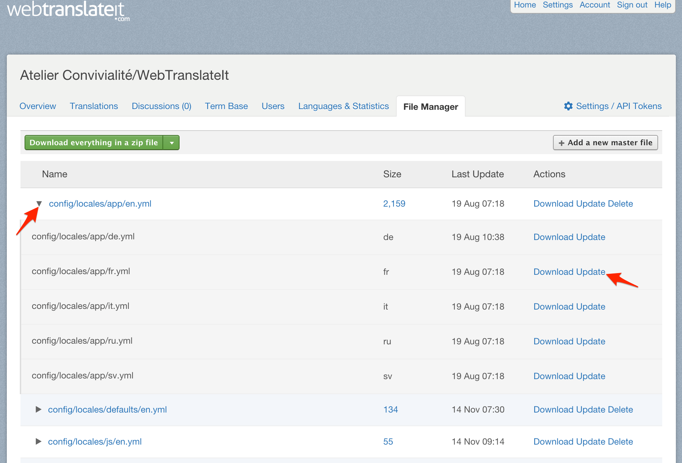
Task: Open the 2,159 size link
Action: point(394,204)
